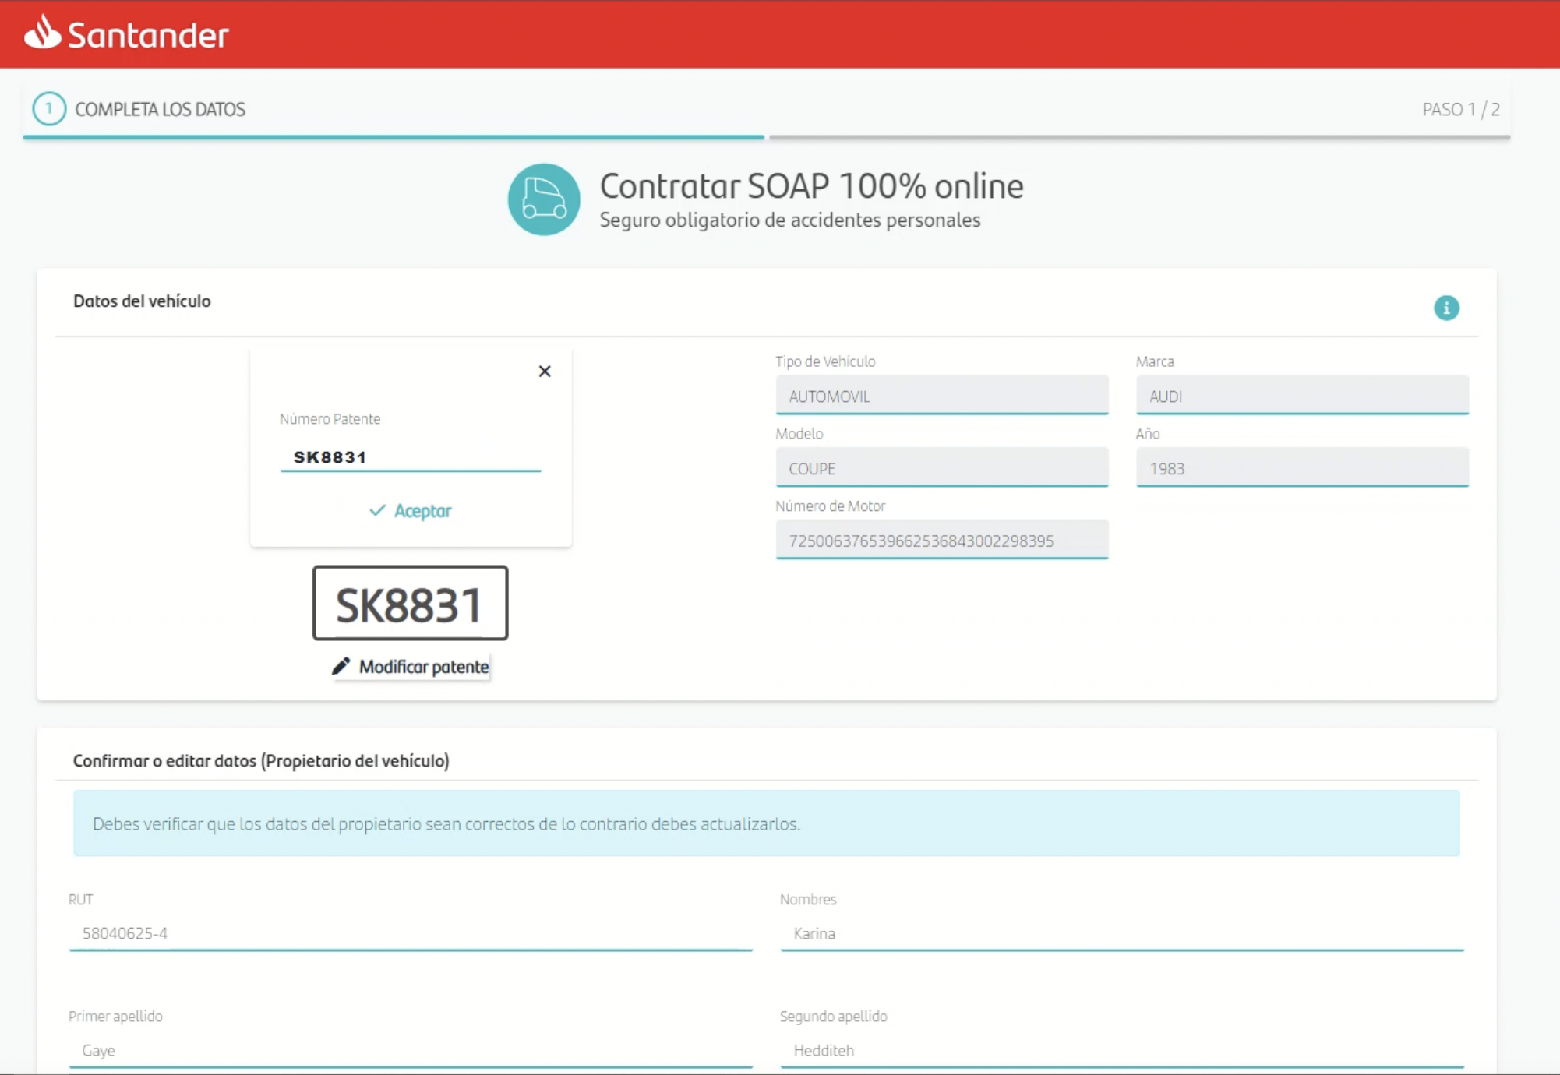
Task: Click the step 1 circle icon
Action: [x=49, y=109]
